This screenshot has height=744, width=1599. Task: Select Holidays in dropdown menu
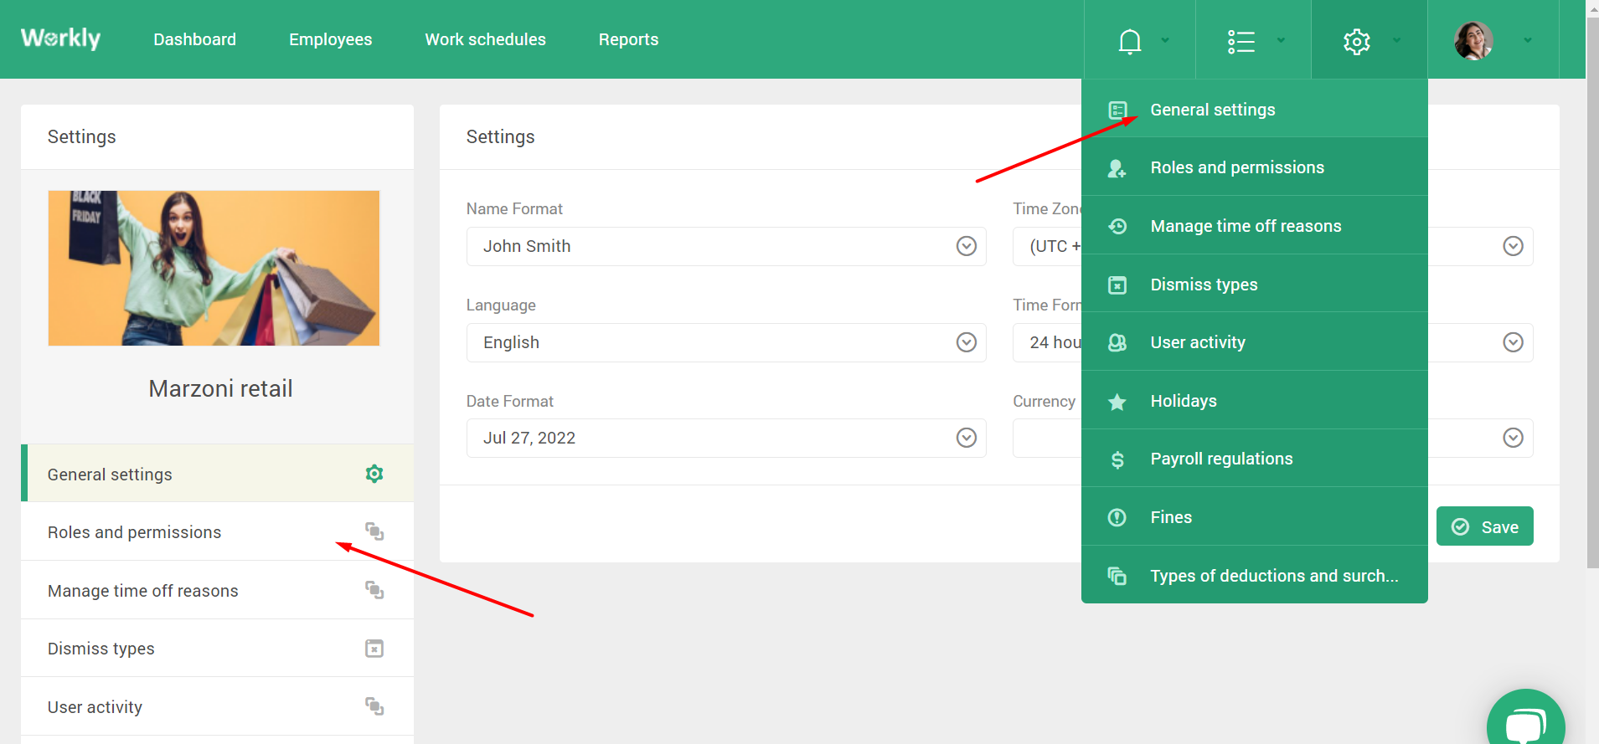click(x=1255, y=401)
